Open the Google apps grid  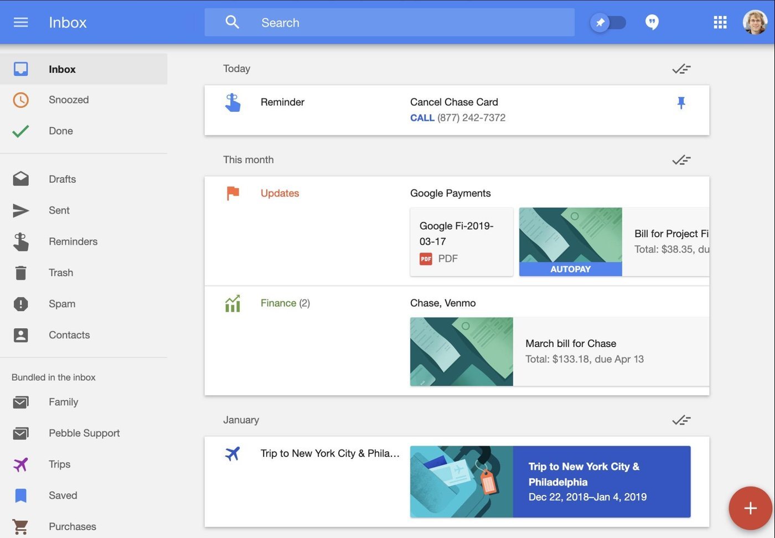click(x=720, y=23)
